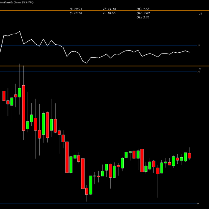This screenshot has width=209, height=209.
Task: Click the 15 axis label on indicator panel
Action: (199, 46)
